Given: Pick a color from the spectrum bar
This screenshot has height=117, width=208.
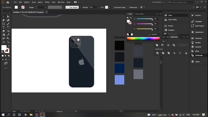Looking at the screenshot, I should tap(143, 39).
